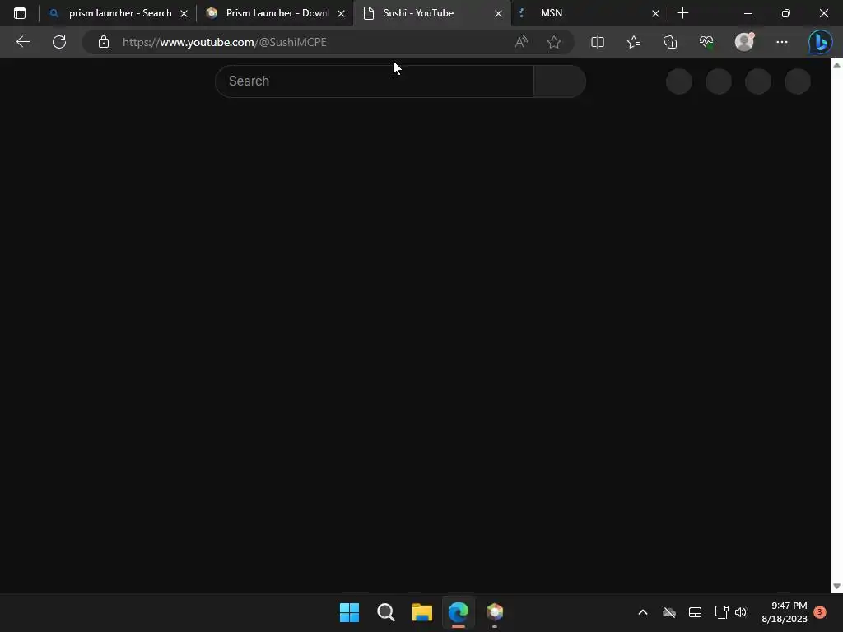Open the Edge profile avatar
This screenshot has width=843, height=632.
[x=744, y=42]
